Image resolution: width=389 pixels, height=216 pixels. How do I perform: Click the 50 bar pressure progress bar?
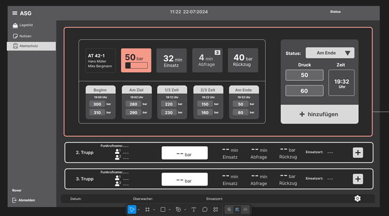[136, 66]
